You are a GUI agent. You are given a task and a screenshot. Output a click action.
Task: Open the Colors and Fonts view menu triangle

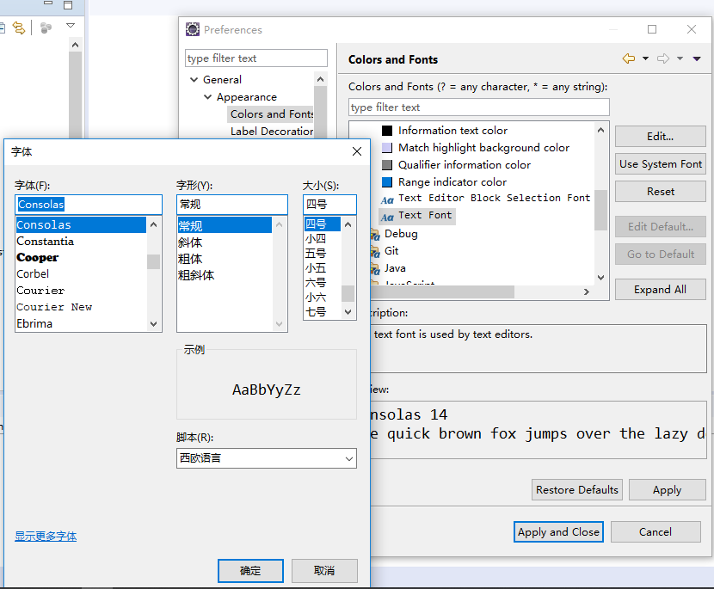coord(697,58)
